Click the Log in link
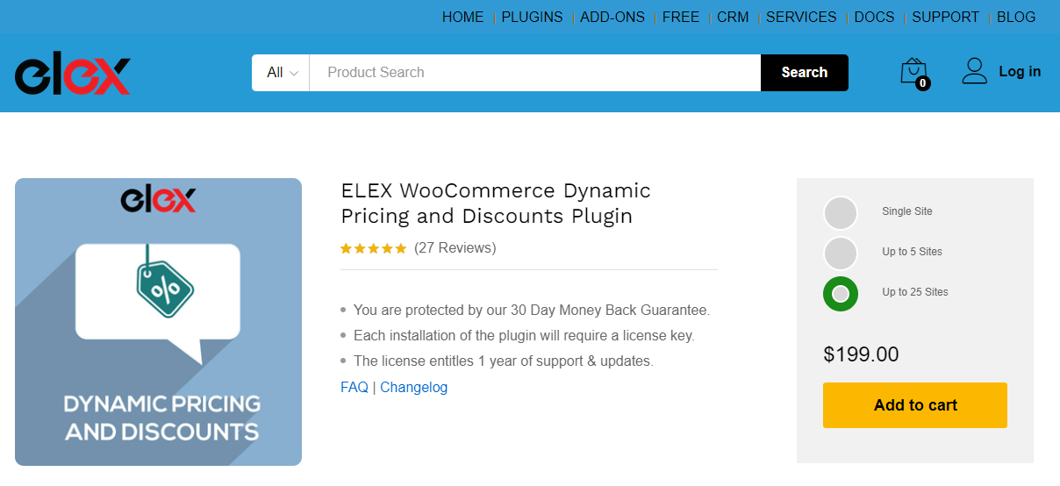Screen dimensions: 1060x486 (x=1020, y=72)
